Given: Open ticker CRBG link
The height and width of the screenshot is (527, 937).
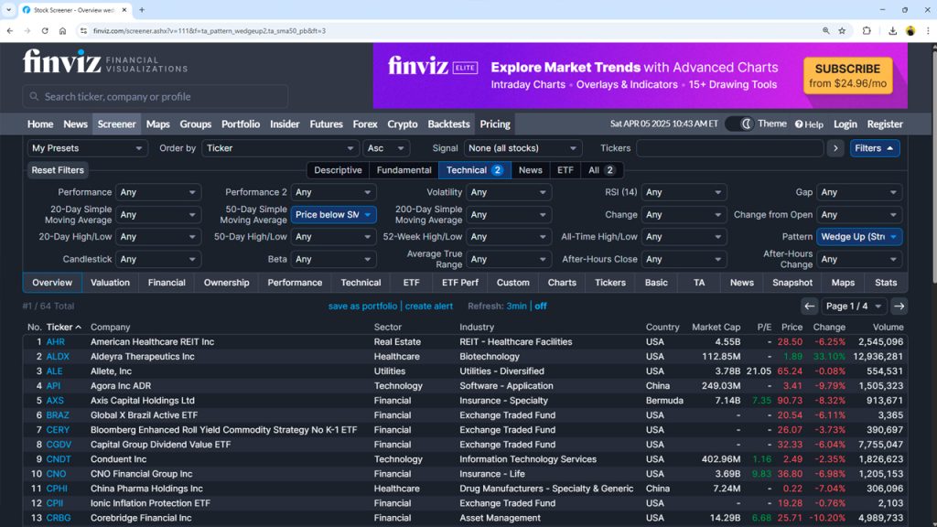Looking at the screenshot, I should pyautogui.click(x=59, y=518).
